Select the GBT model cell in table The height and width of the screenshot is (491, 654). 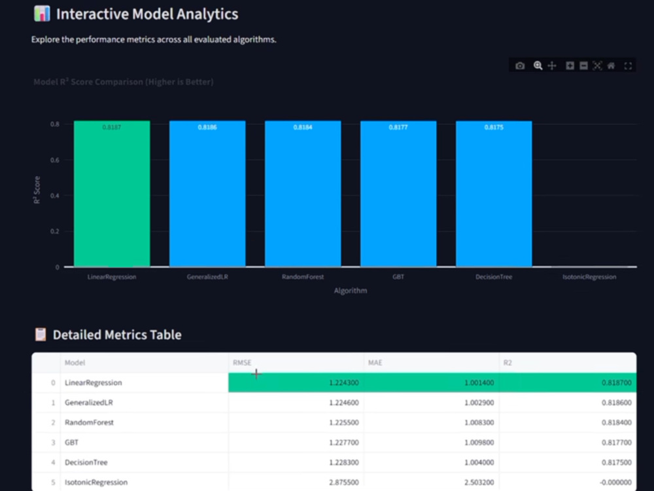click(x=145, y=442)
